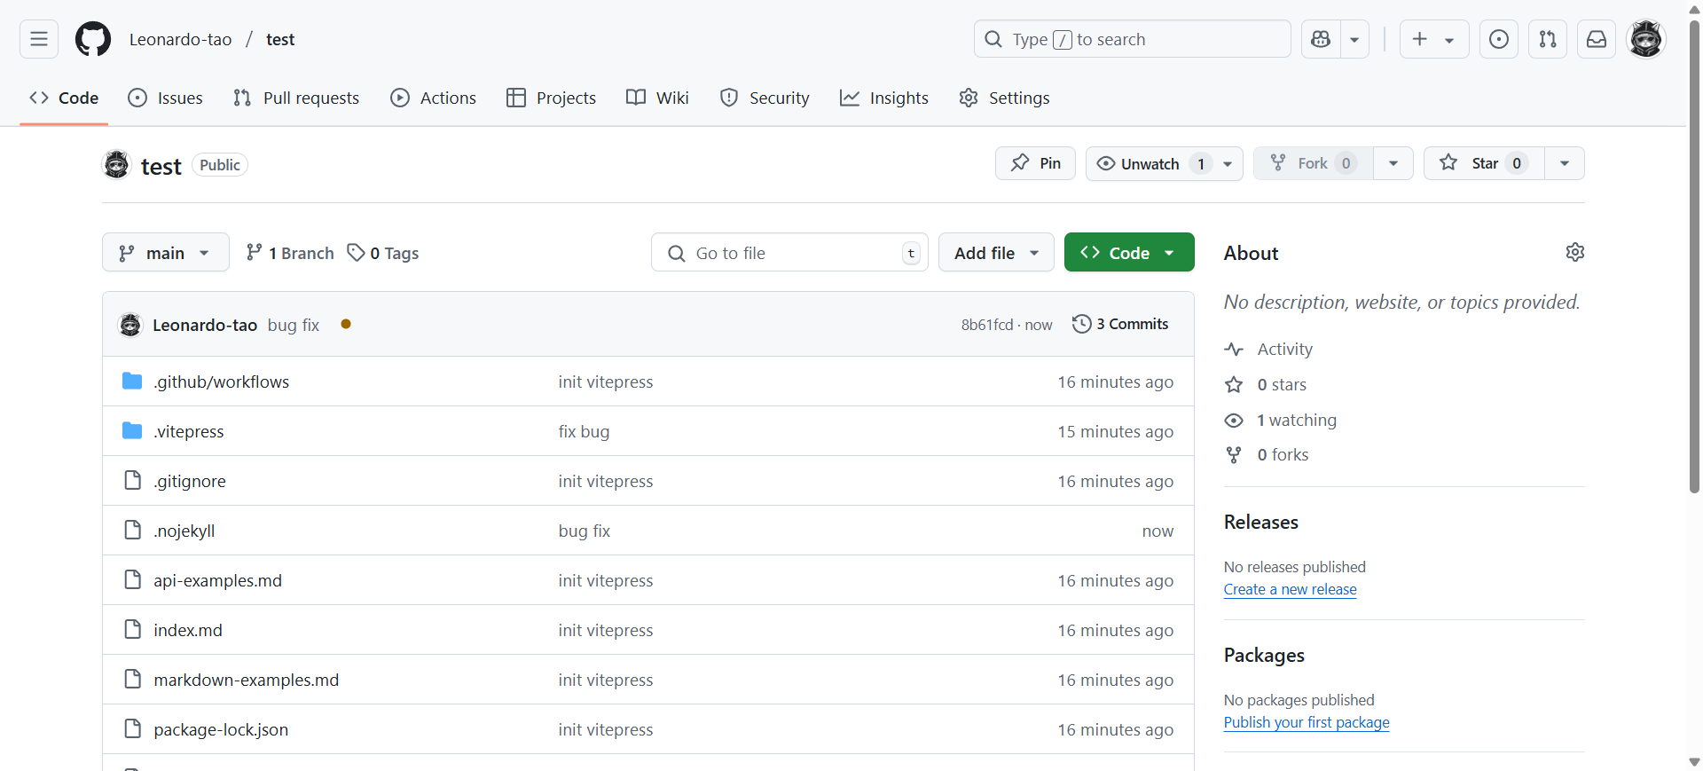Image resolution: width=1703 pixels, height=771 pixels.
Task: Open the latest commit message bug fix
Action: 294,325
